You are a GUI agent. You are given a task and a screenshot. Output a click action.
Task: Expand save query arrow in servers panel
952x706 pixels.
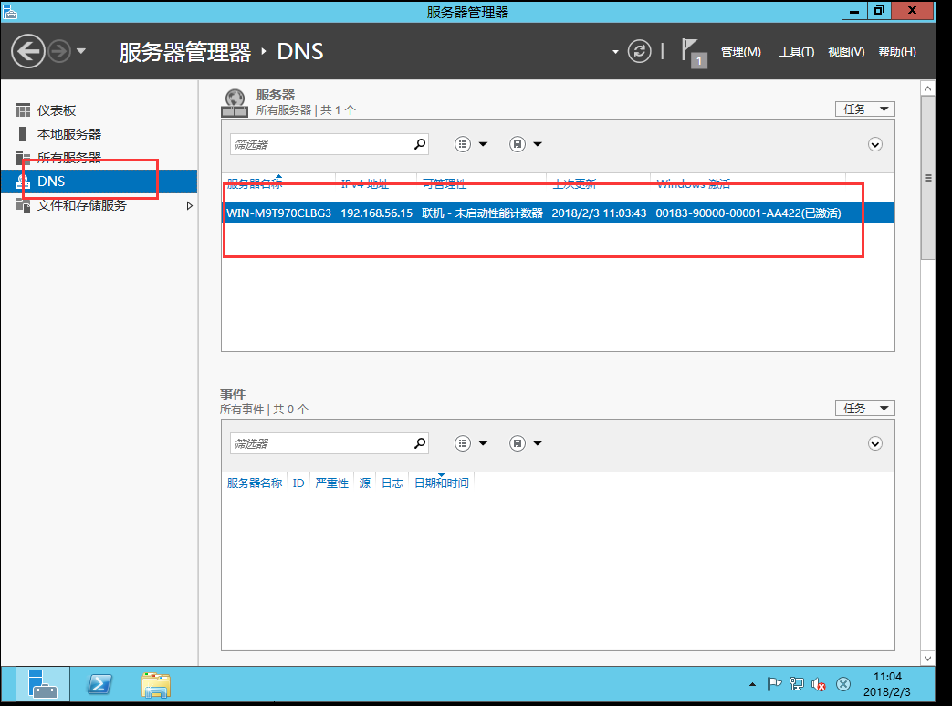click(x=538, y=144)
